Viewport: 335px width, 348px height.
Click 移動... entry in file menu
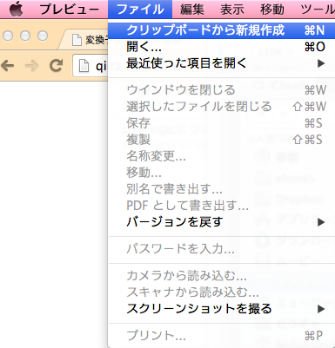(x=222, y=173)
